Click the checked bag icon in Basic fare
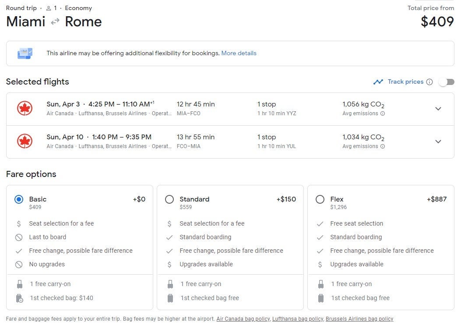 [x=19, y=298]
